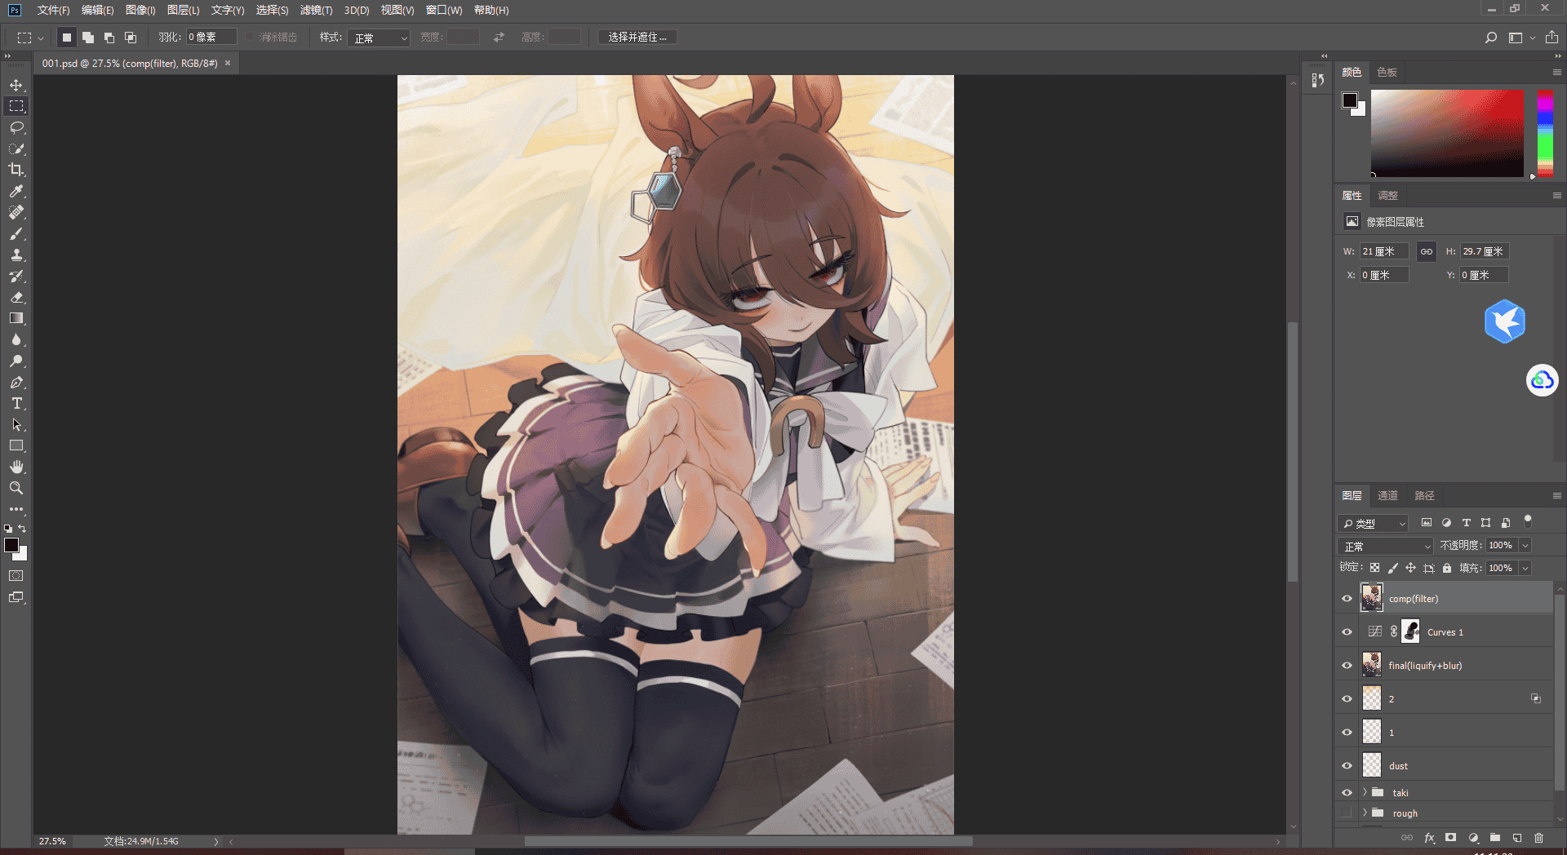Open the marquee style dropdown
Screen dimensions: 1567x855
click(x=379, y=38)
